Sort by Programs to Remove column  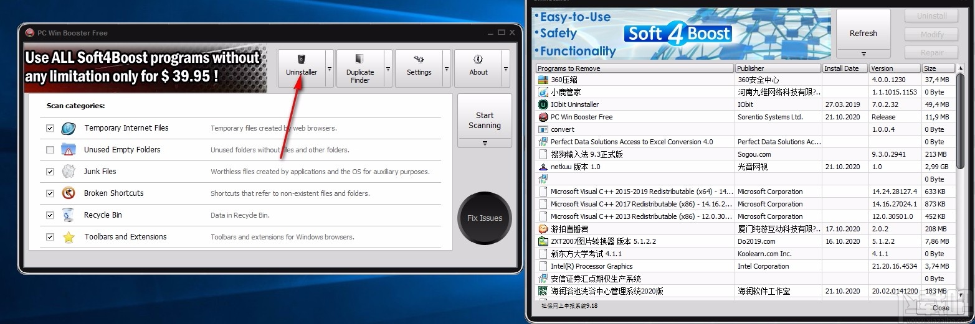[635, 68]
